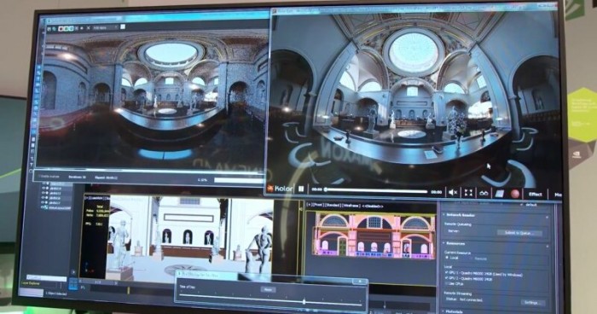The image size is (597, 314).
Task: Open the [+] viewport menu in wireframe view
Action: 309,205
